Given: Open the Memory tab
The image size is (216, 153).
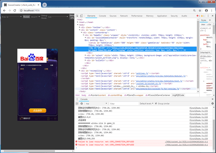Looking at the screenshot, I should [x=150, y=16].
